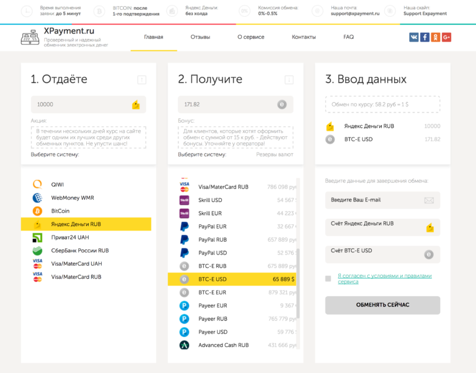This screenshot has width=476, height=373.
Task: Click the Payeer USD blue icon
Action: point(184,331)
